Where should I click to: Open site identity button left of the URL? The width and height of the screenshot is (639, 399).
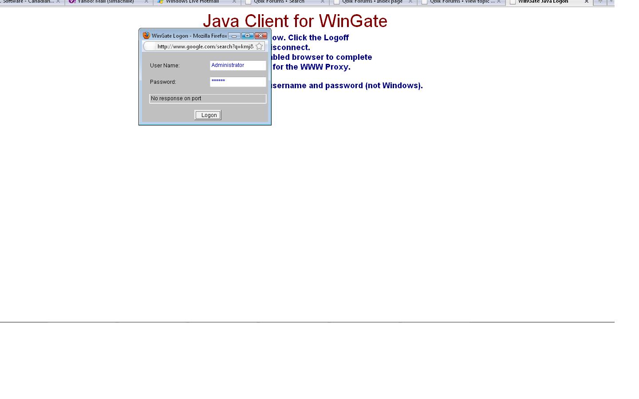(150, 46)
